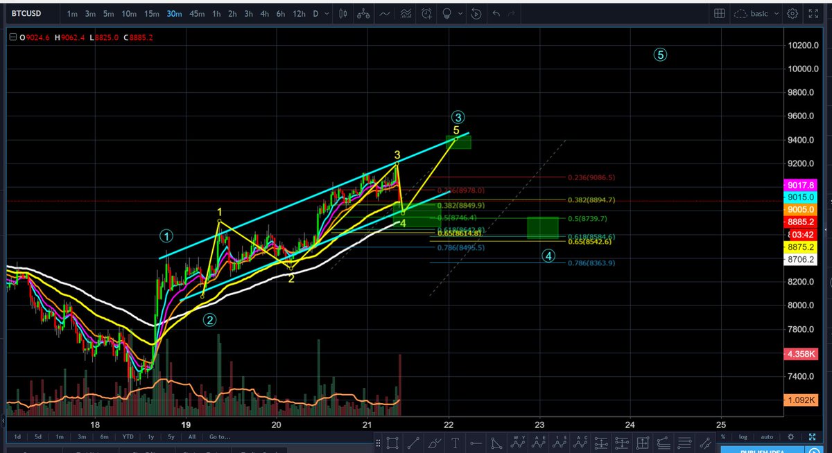Undo the last chart action
832x453 pixels.
pyautogui.click(x=496, y=13)
